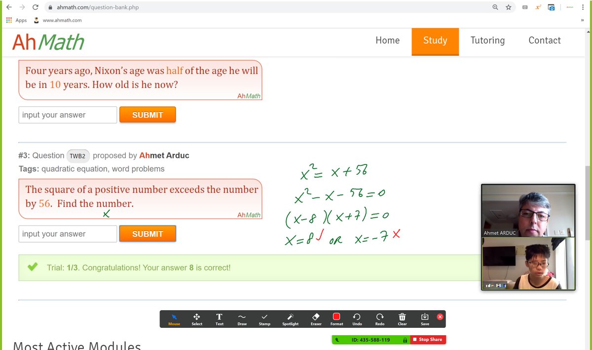
Task: Pick the Draw tool
Action: 242,319
